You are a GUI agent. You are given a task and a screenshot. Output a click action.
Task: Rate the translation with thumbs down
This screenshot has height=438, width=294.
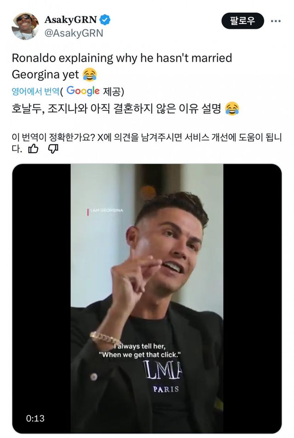53,149
